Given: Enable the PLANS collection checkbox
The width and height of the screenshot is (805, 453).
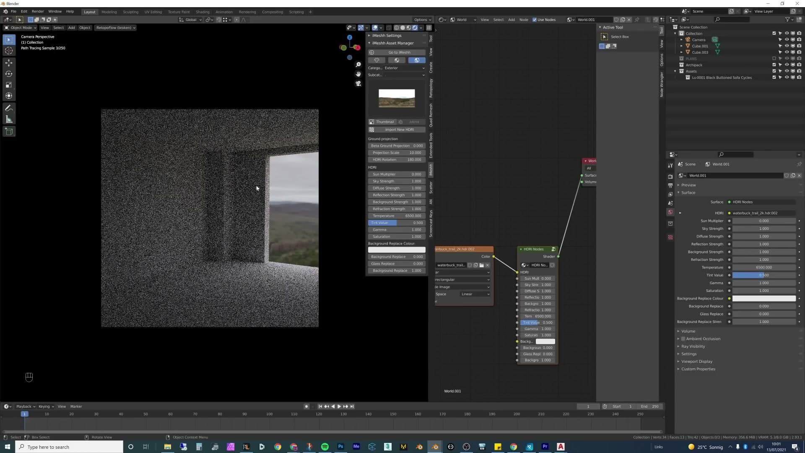Looking at the screenshot, I should 774,59.
